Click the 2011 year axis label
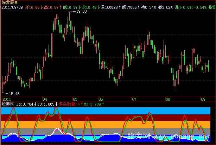The width and height of the screenshot is (216, 145). tap(6, 99)
